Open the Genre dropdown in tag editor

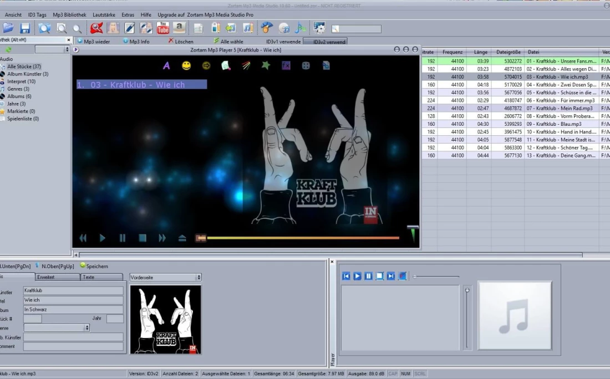tap(87, 328)
